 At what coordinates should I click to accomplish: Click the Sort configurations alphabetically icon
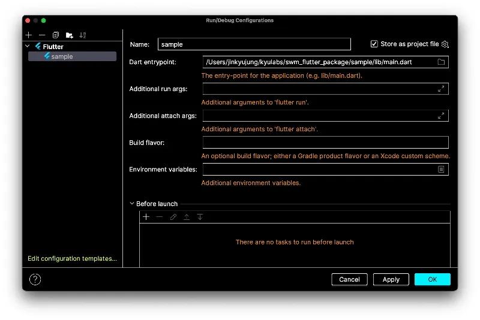pyautogui.click(x=83, y=35)
